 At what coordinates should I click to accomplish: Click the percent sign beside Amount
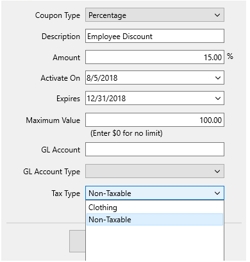(230, 56)
